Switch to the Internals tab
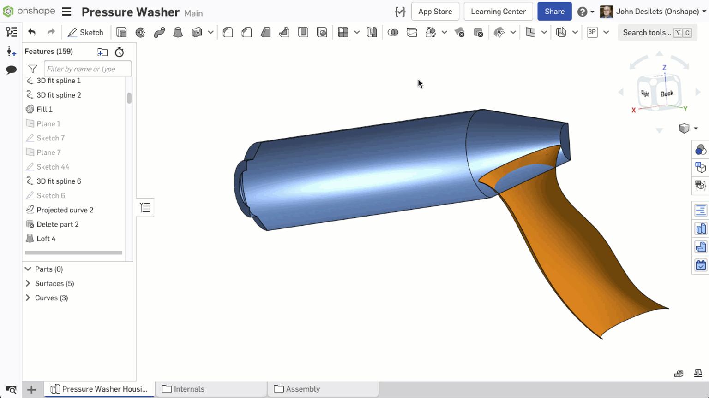Viewport: 709px width, 398px height. (189, 389)
